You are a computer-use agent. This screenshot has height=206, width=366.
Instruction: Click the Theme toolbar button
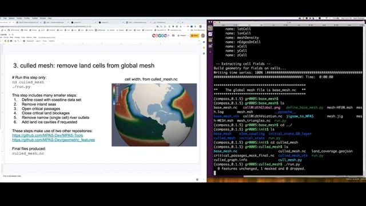coord(45,41)
